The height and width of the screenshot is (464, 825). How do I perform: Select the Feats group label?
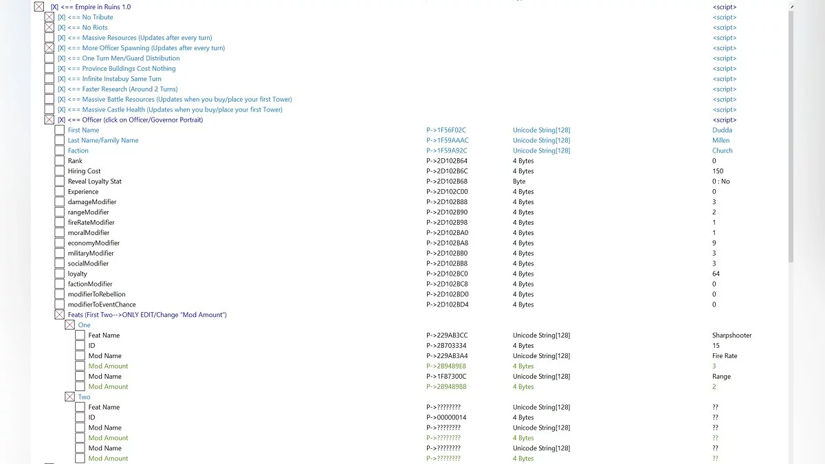pyautogui.click(x=147, y=315)
